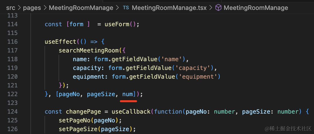Place cursor on the underlined num dependency
Screen dimensions: 314x134
(x=128, y=94)
